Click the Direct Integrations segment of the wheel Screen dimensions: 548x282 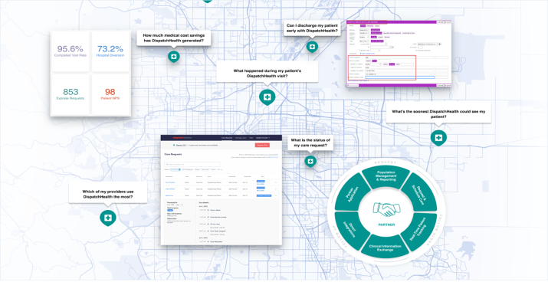pos(349,231)
